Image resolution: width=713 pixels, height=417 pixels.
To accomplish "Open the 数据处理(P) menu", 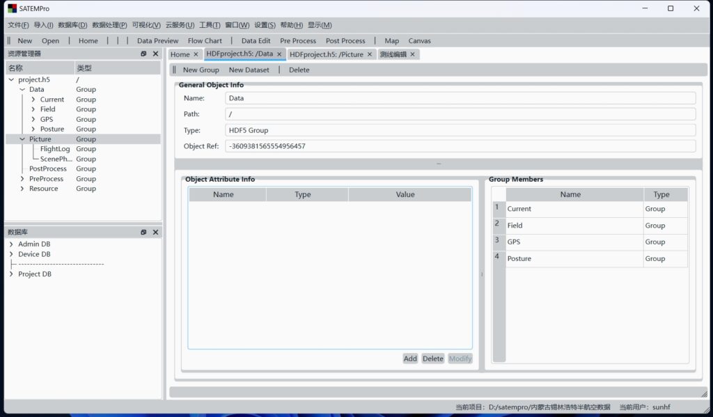I will coord(109,25).
